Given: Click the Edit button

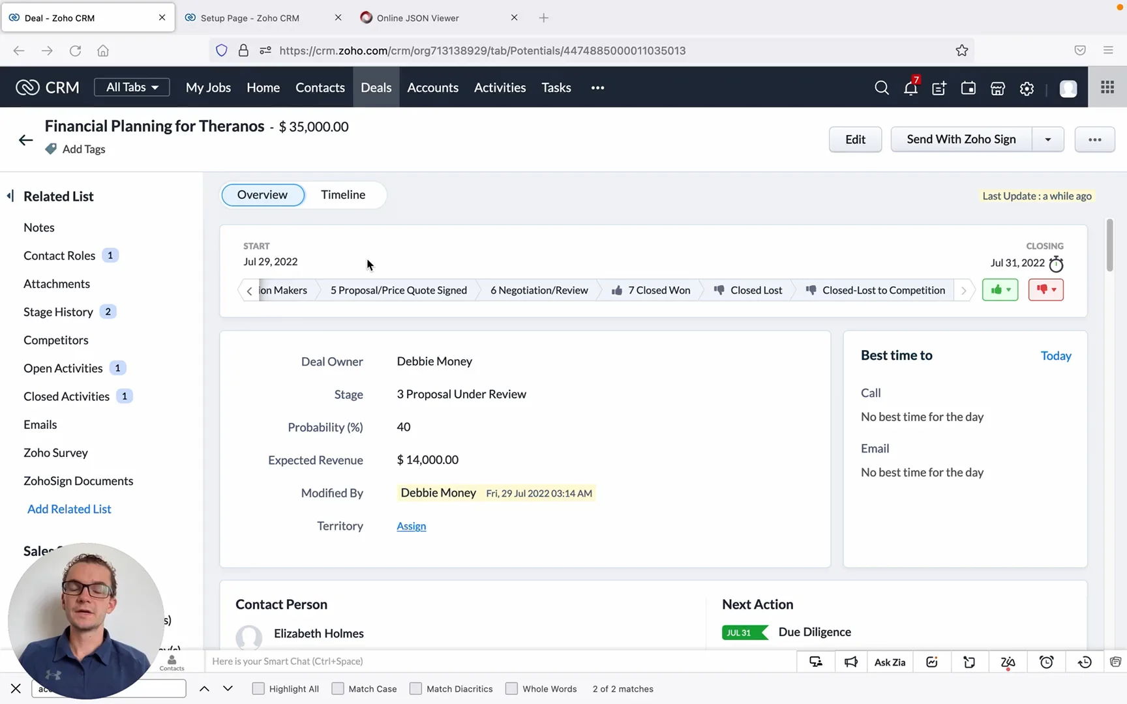Looking at the screenshot, I should (x=855, y=139).
